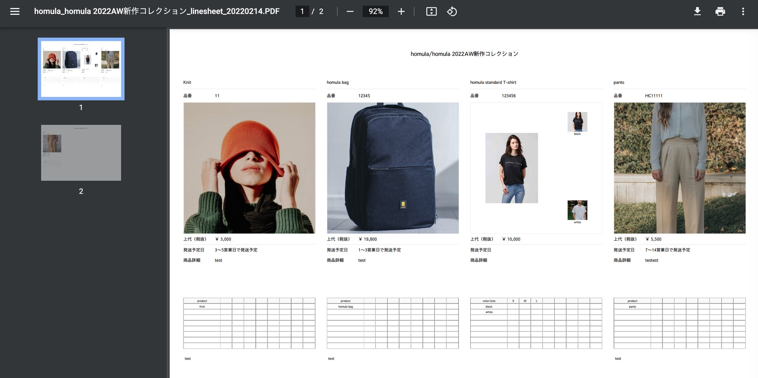Click the price "¥ 3,000"

223,239
